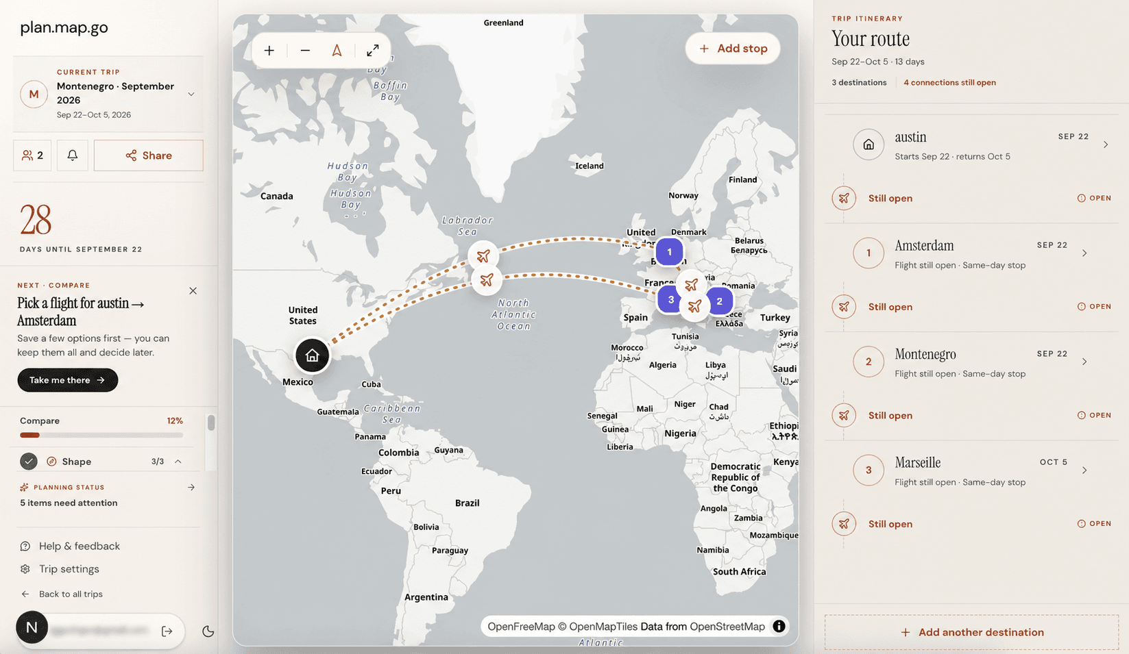This screenshot has width=1129, height=654.
Task: Select map marker 2 for Montenegro
Action: (719, 301)
